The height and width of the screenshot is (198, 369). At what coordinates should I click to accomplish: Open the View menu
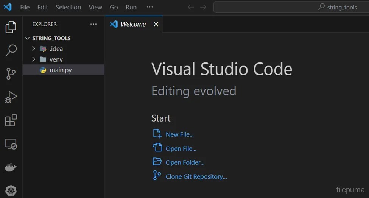coord(95,7)
